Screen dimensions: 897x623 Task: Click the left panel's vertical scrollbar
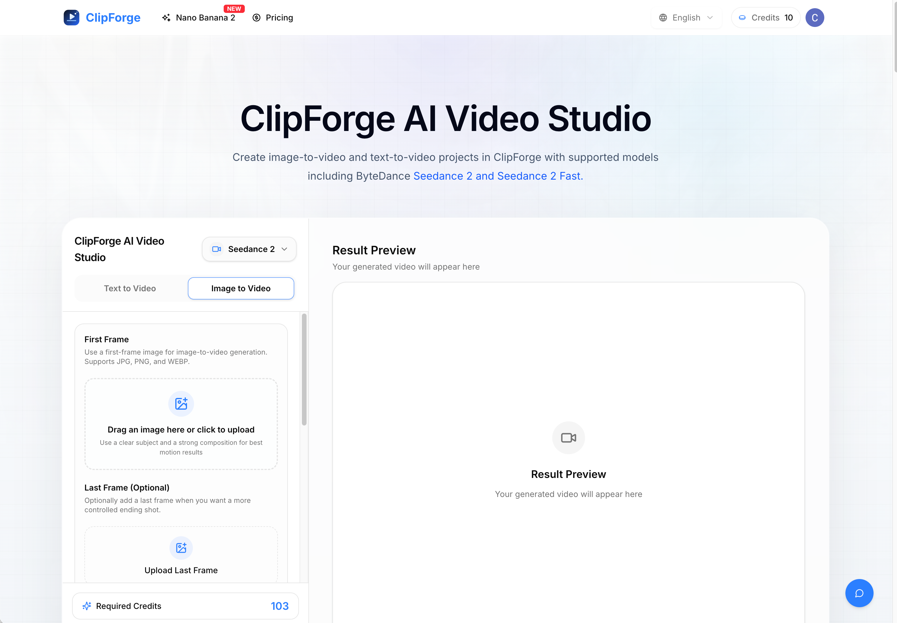pos(304,369)
